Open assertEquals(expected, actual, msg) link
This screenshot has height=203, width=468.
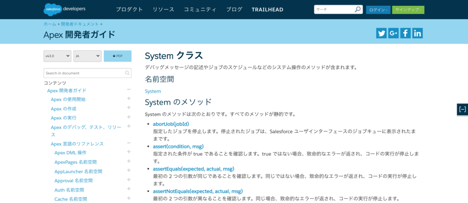coord(193,169)
